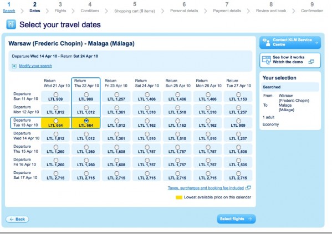The height and width of the screenshot is (234, 332).
Task: Click the Searched section label
Action: (x=272, y=87)
